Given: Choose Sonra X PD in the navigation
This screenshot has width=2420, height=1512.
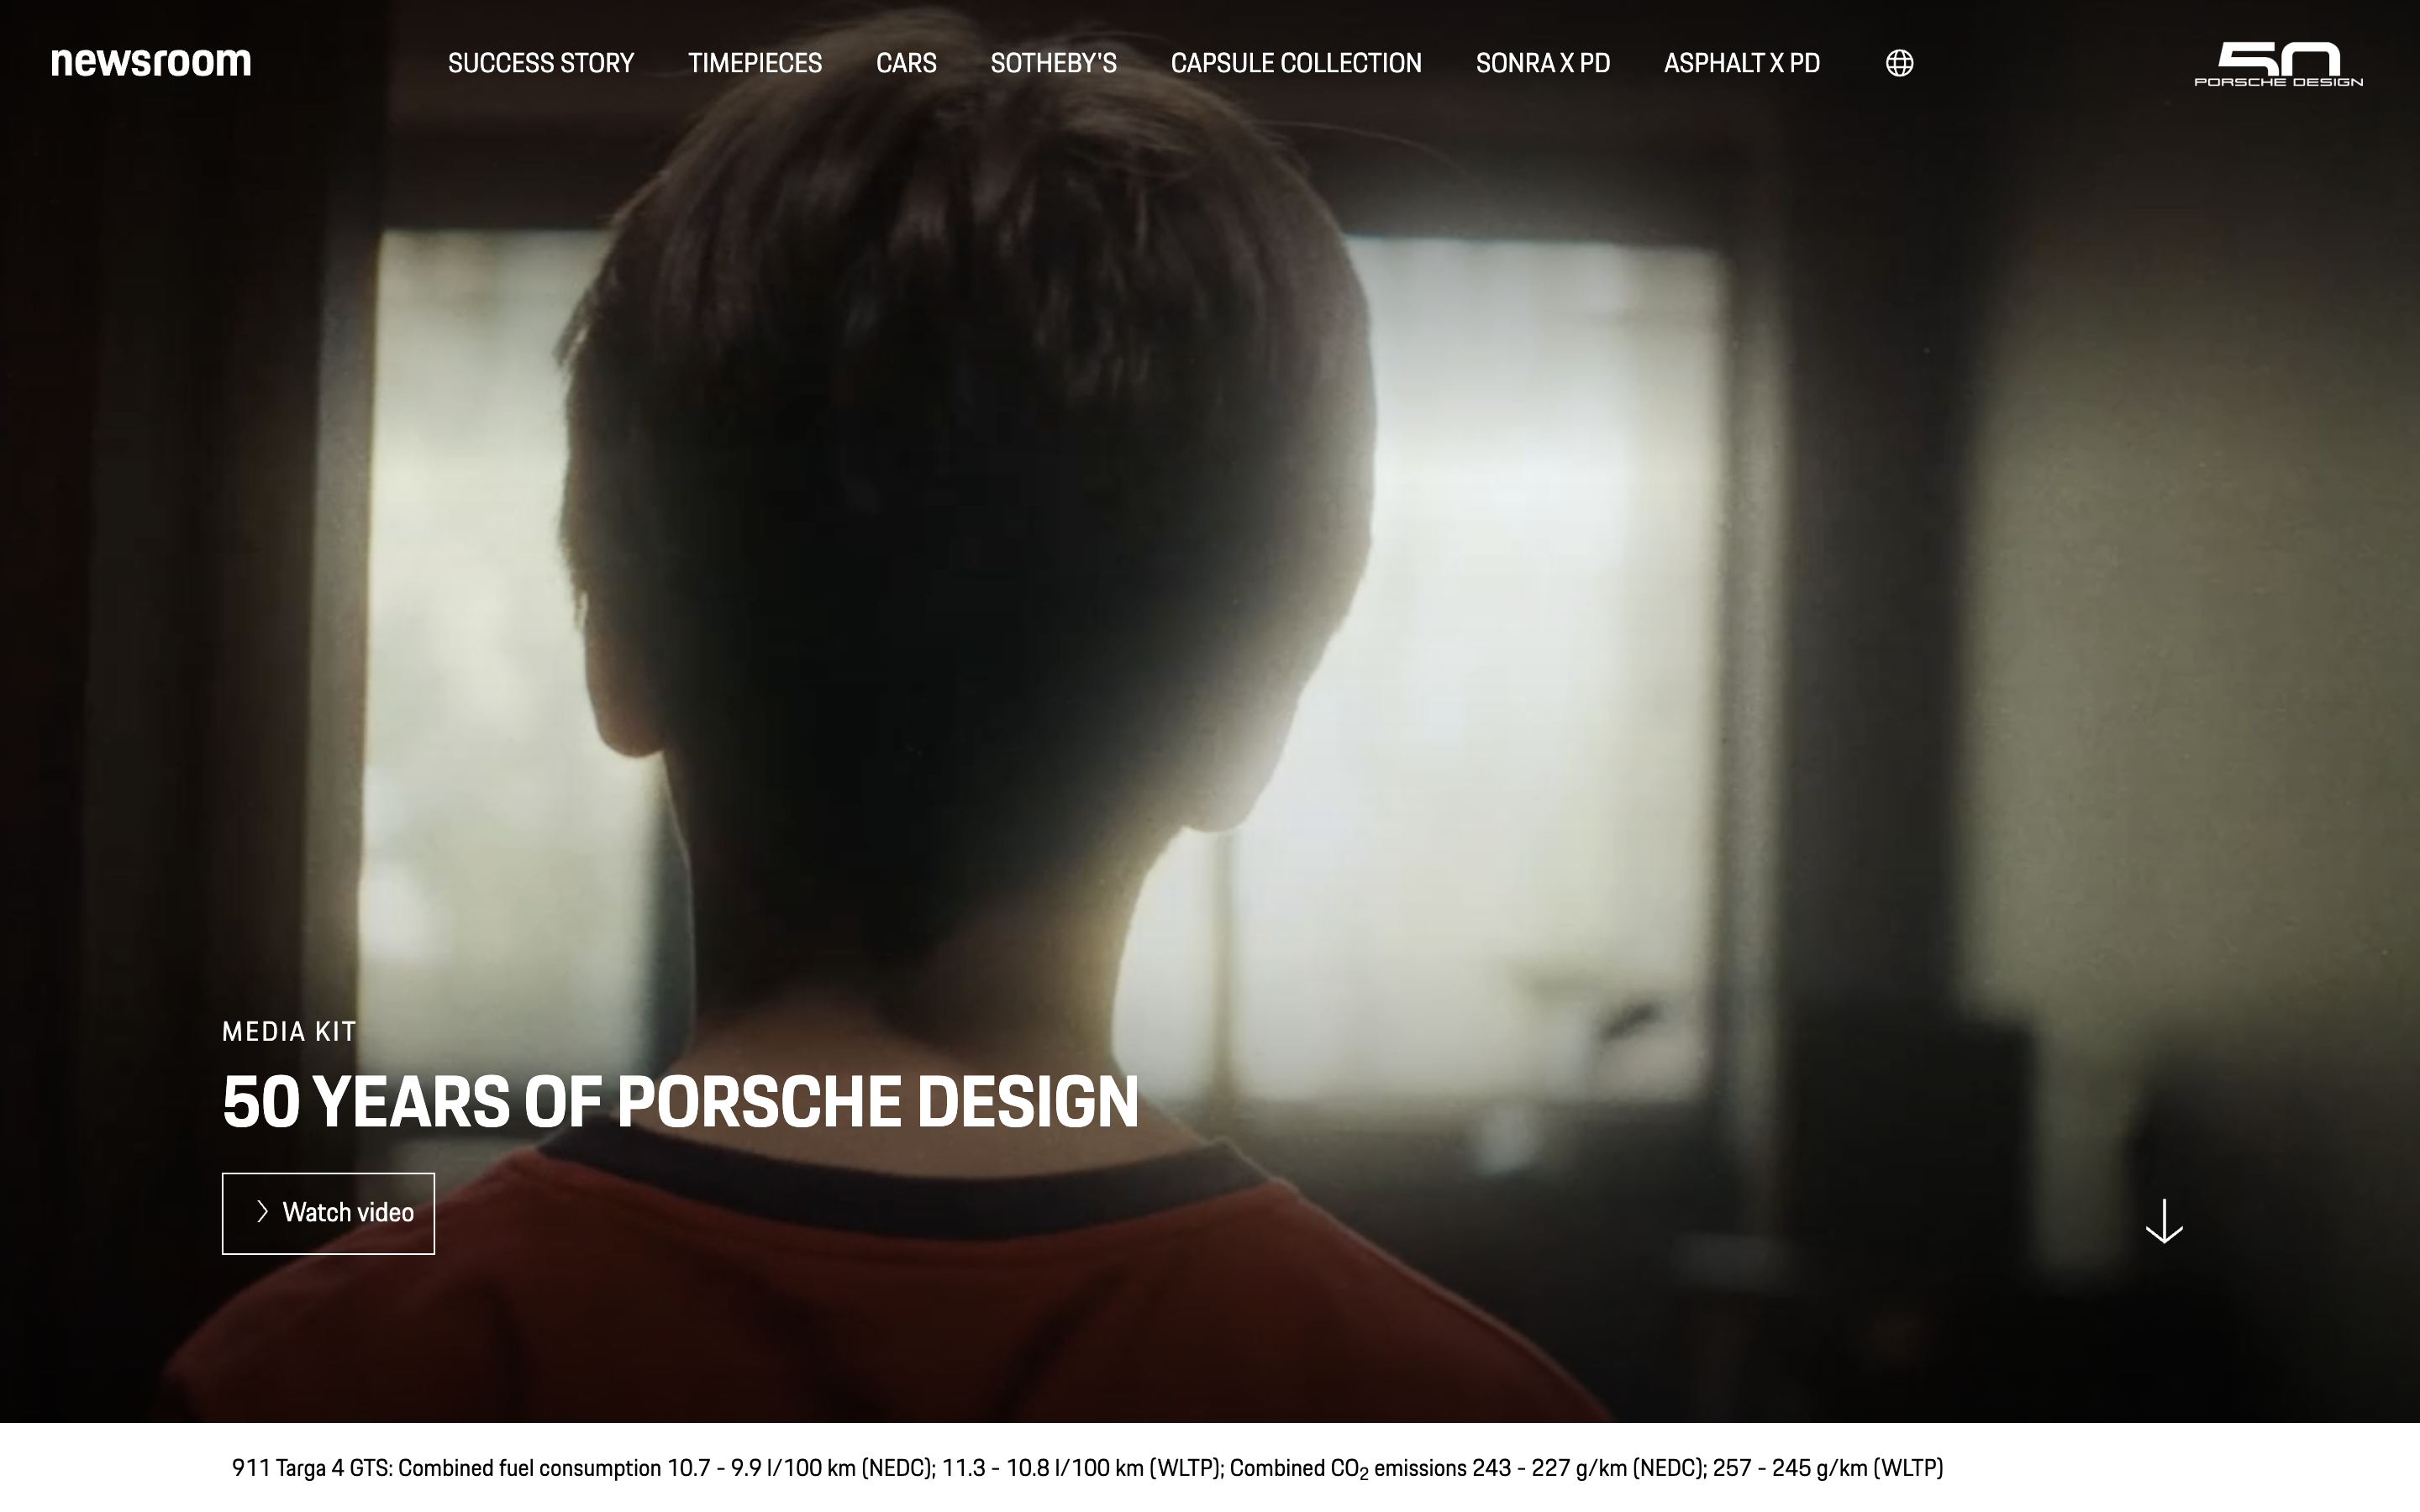Looking at the screenshot, I should 1542,63.
